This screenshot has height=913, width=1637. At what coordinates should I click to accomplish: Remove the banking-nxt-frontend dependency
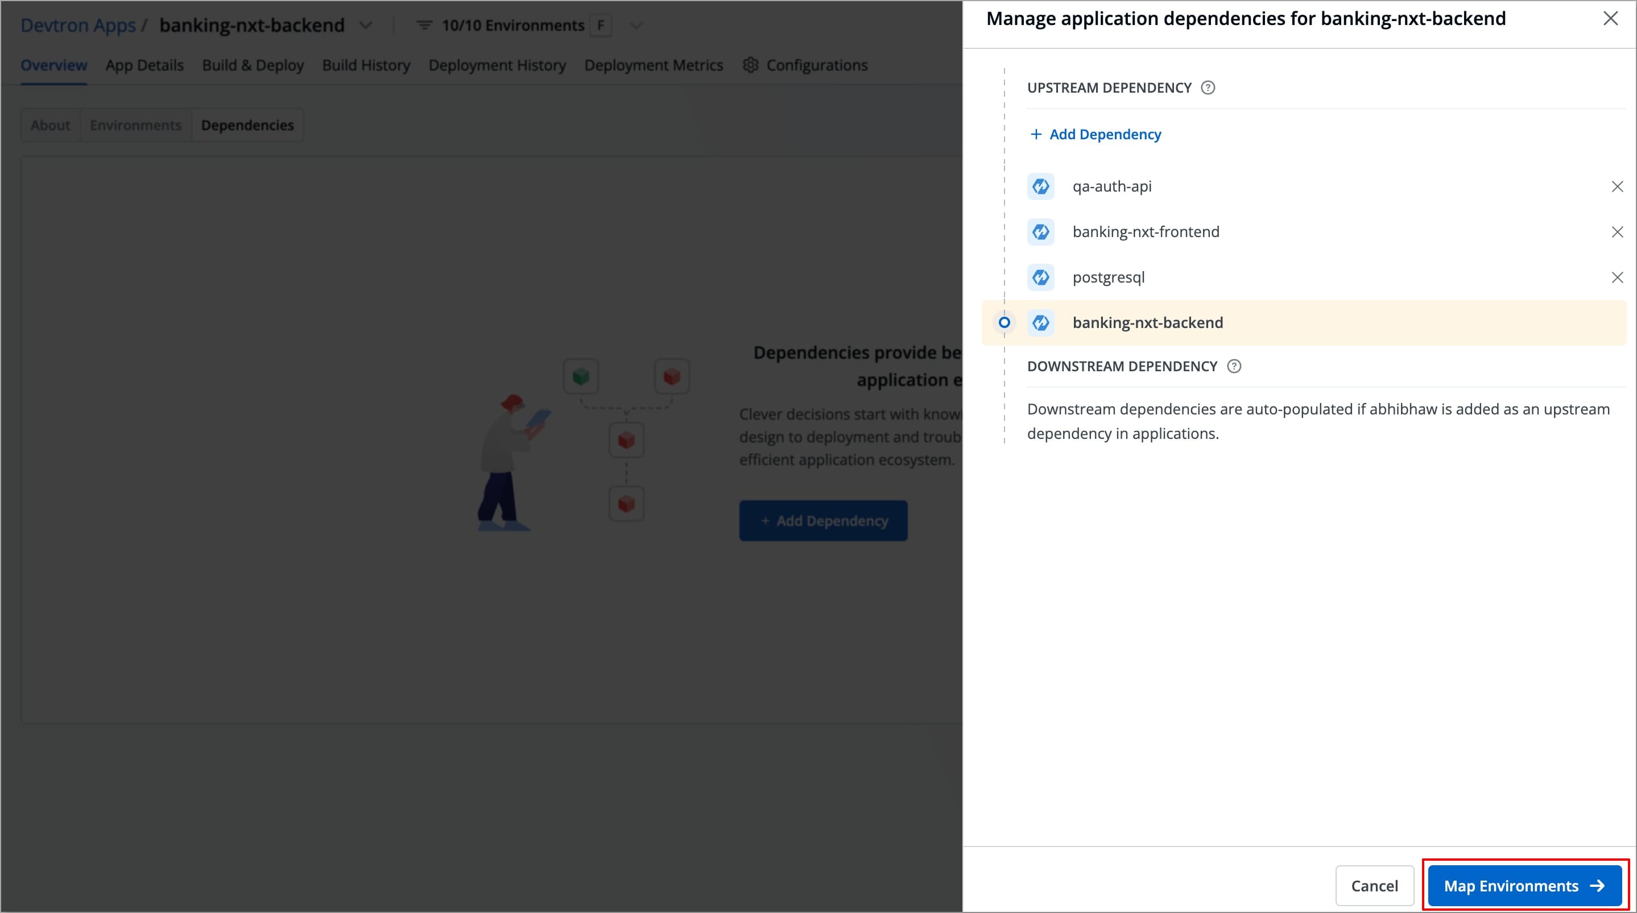(1617, 232)
